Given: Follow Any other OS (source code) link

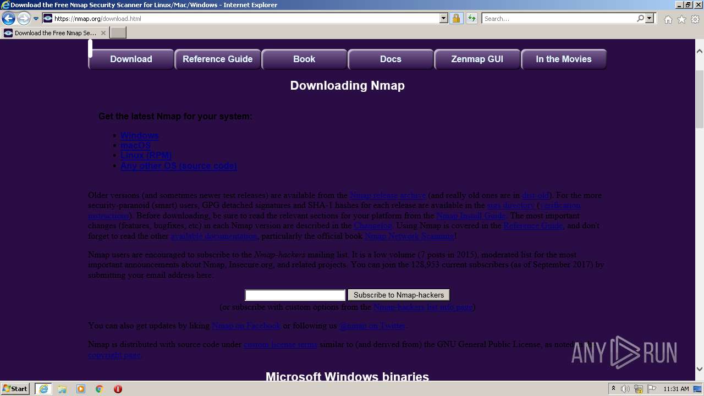Looking at the screenshot, I should coord(178,166).
